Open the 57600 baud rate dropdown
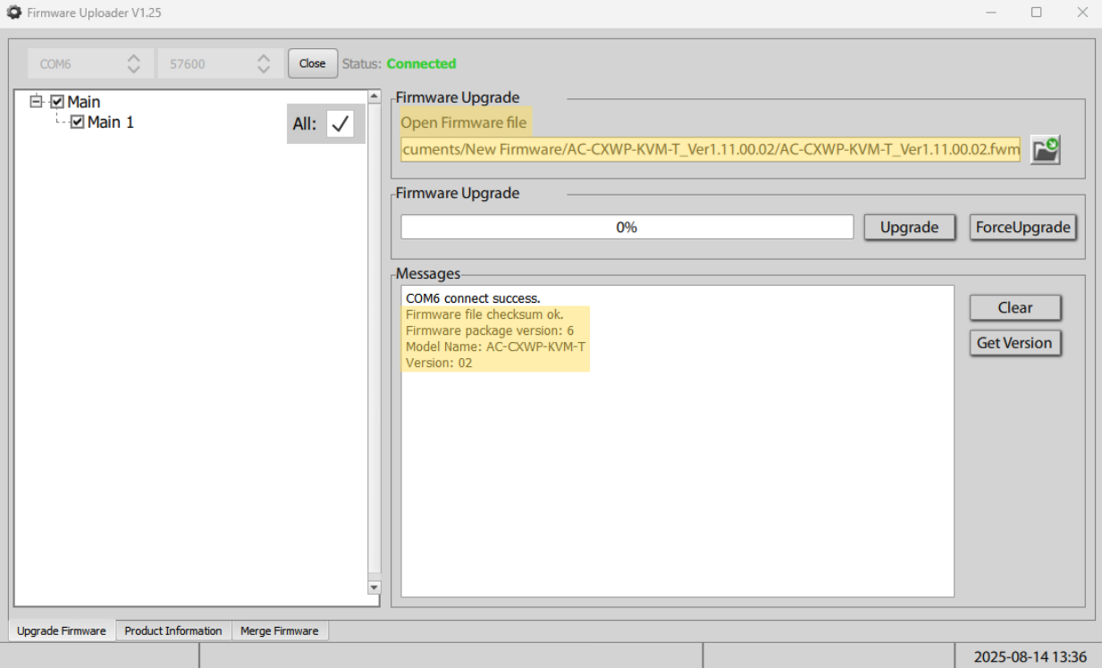1102x668 pixels. [220, 63]
